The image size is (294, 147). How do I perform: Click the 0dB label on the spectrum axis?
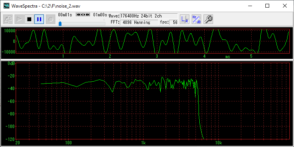point(11,63)
